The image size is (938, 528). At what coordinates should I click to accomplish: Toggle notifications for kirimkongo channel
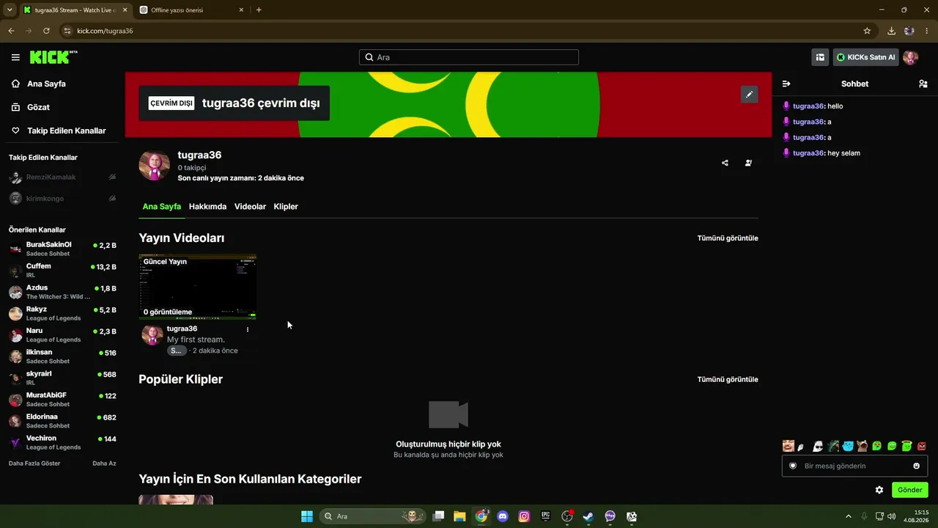point(112,198)
